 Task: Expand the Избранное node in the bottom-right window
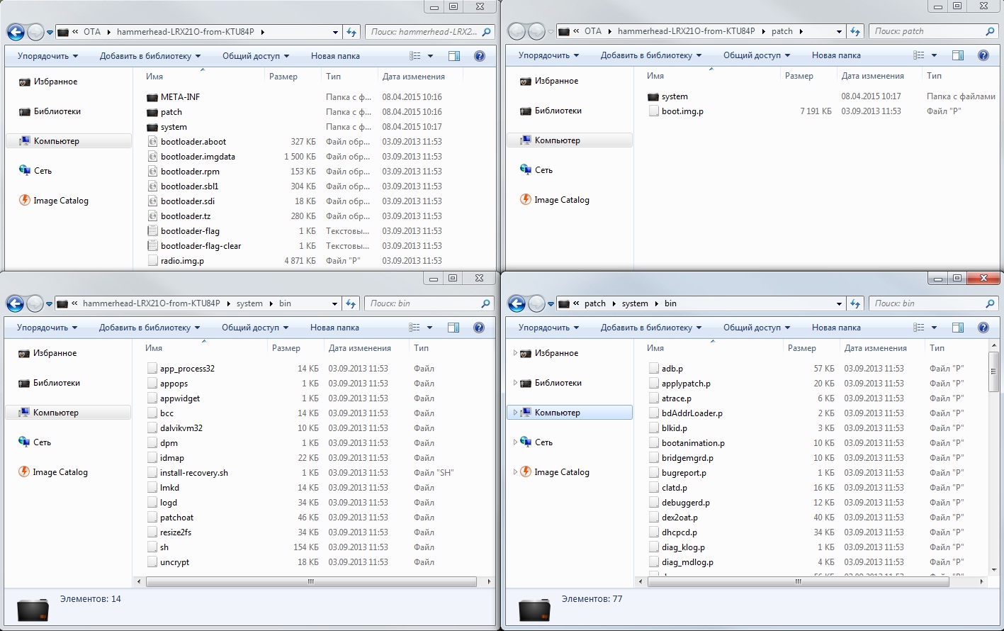(515, 353)
